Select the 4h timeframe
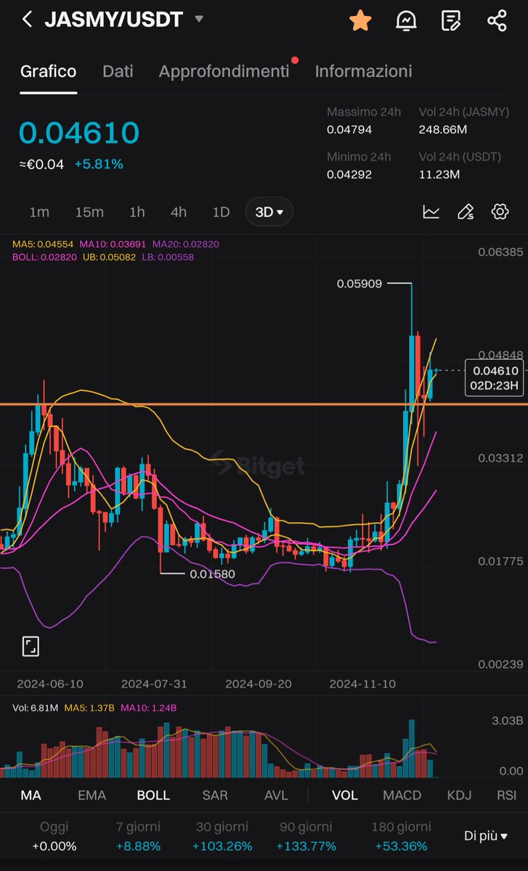528x871 pixels. (x=178, y=212)
